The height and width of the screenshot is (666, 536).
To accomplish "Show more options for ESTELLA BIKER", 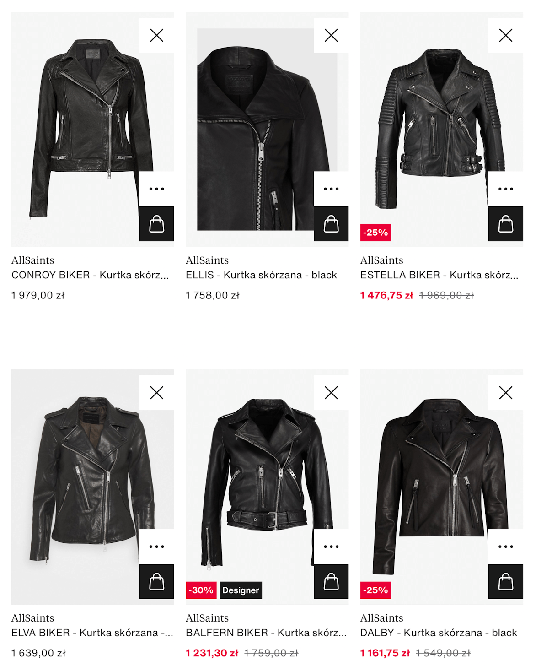I will (x=506, y=189).
